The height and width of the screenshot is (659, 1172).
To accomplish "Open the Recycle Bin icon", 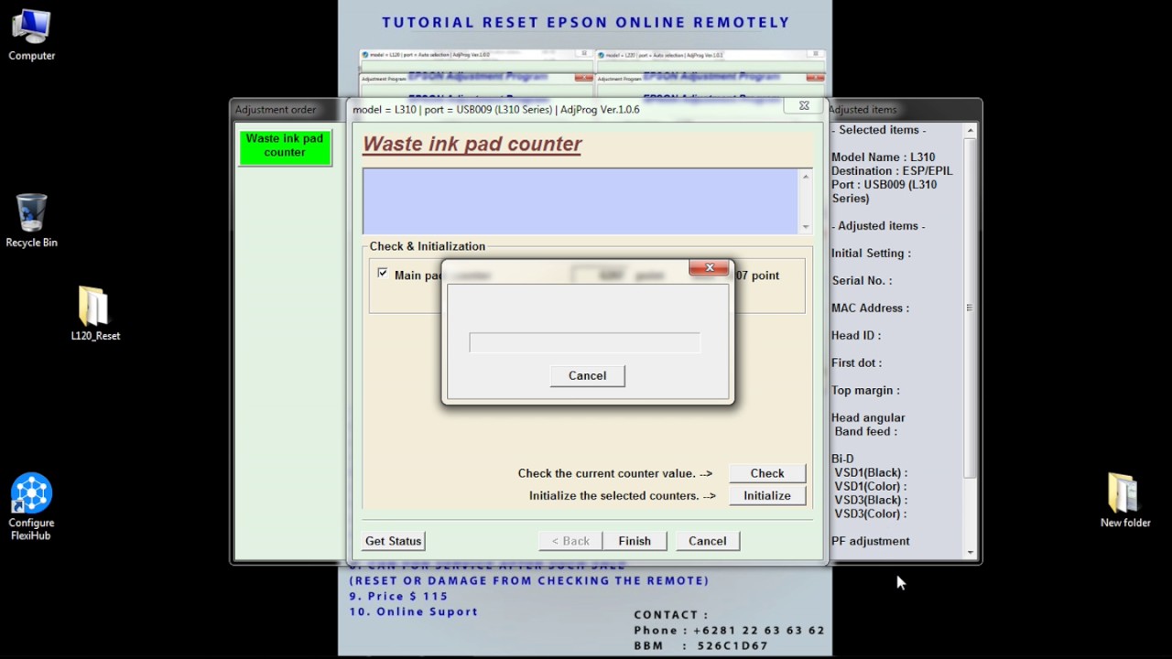I will 31,221.
